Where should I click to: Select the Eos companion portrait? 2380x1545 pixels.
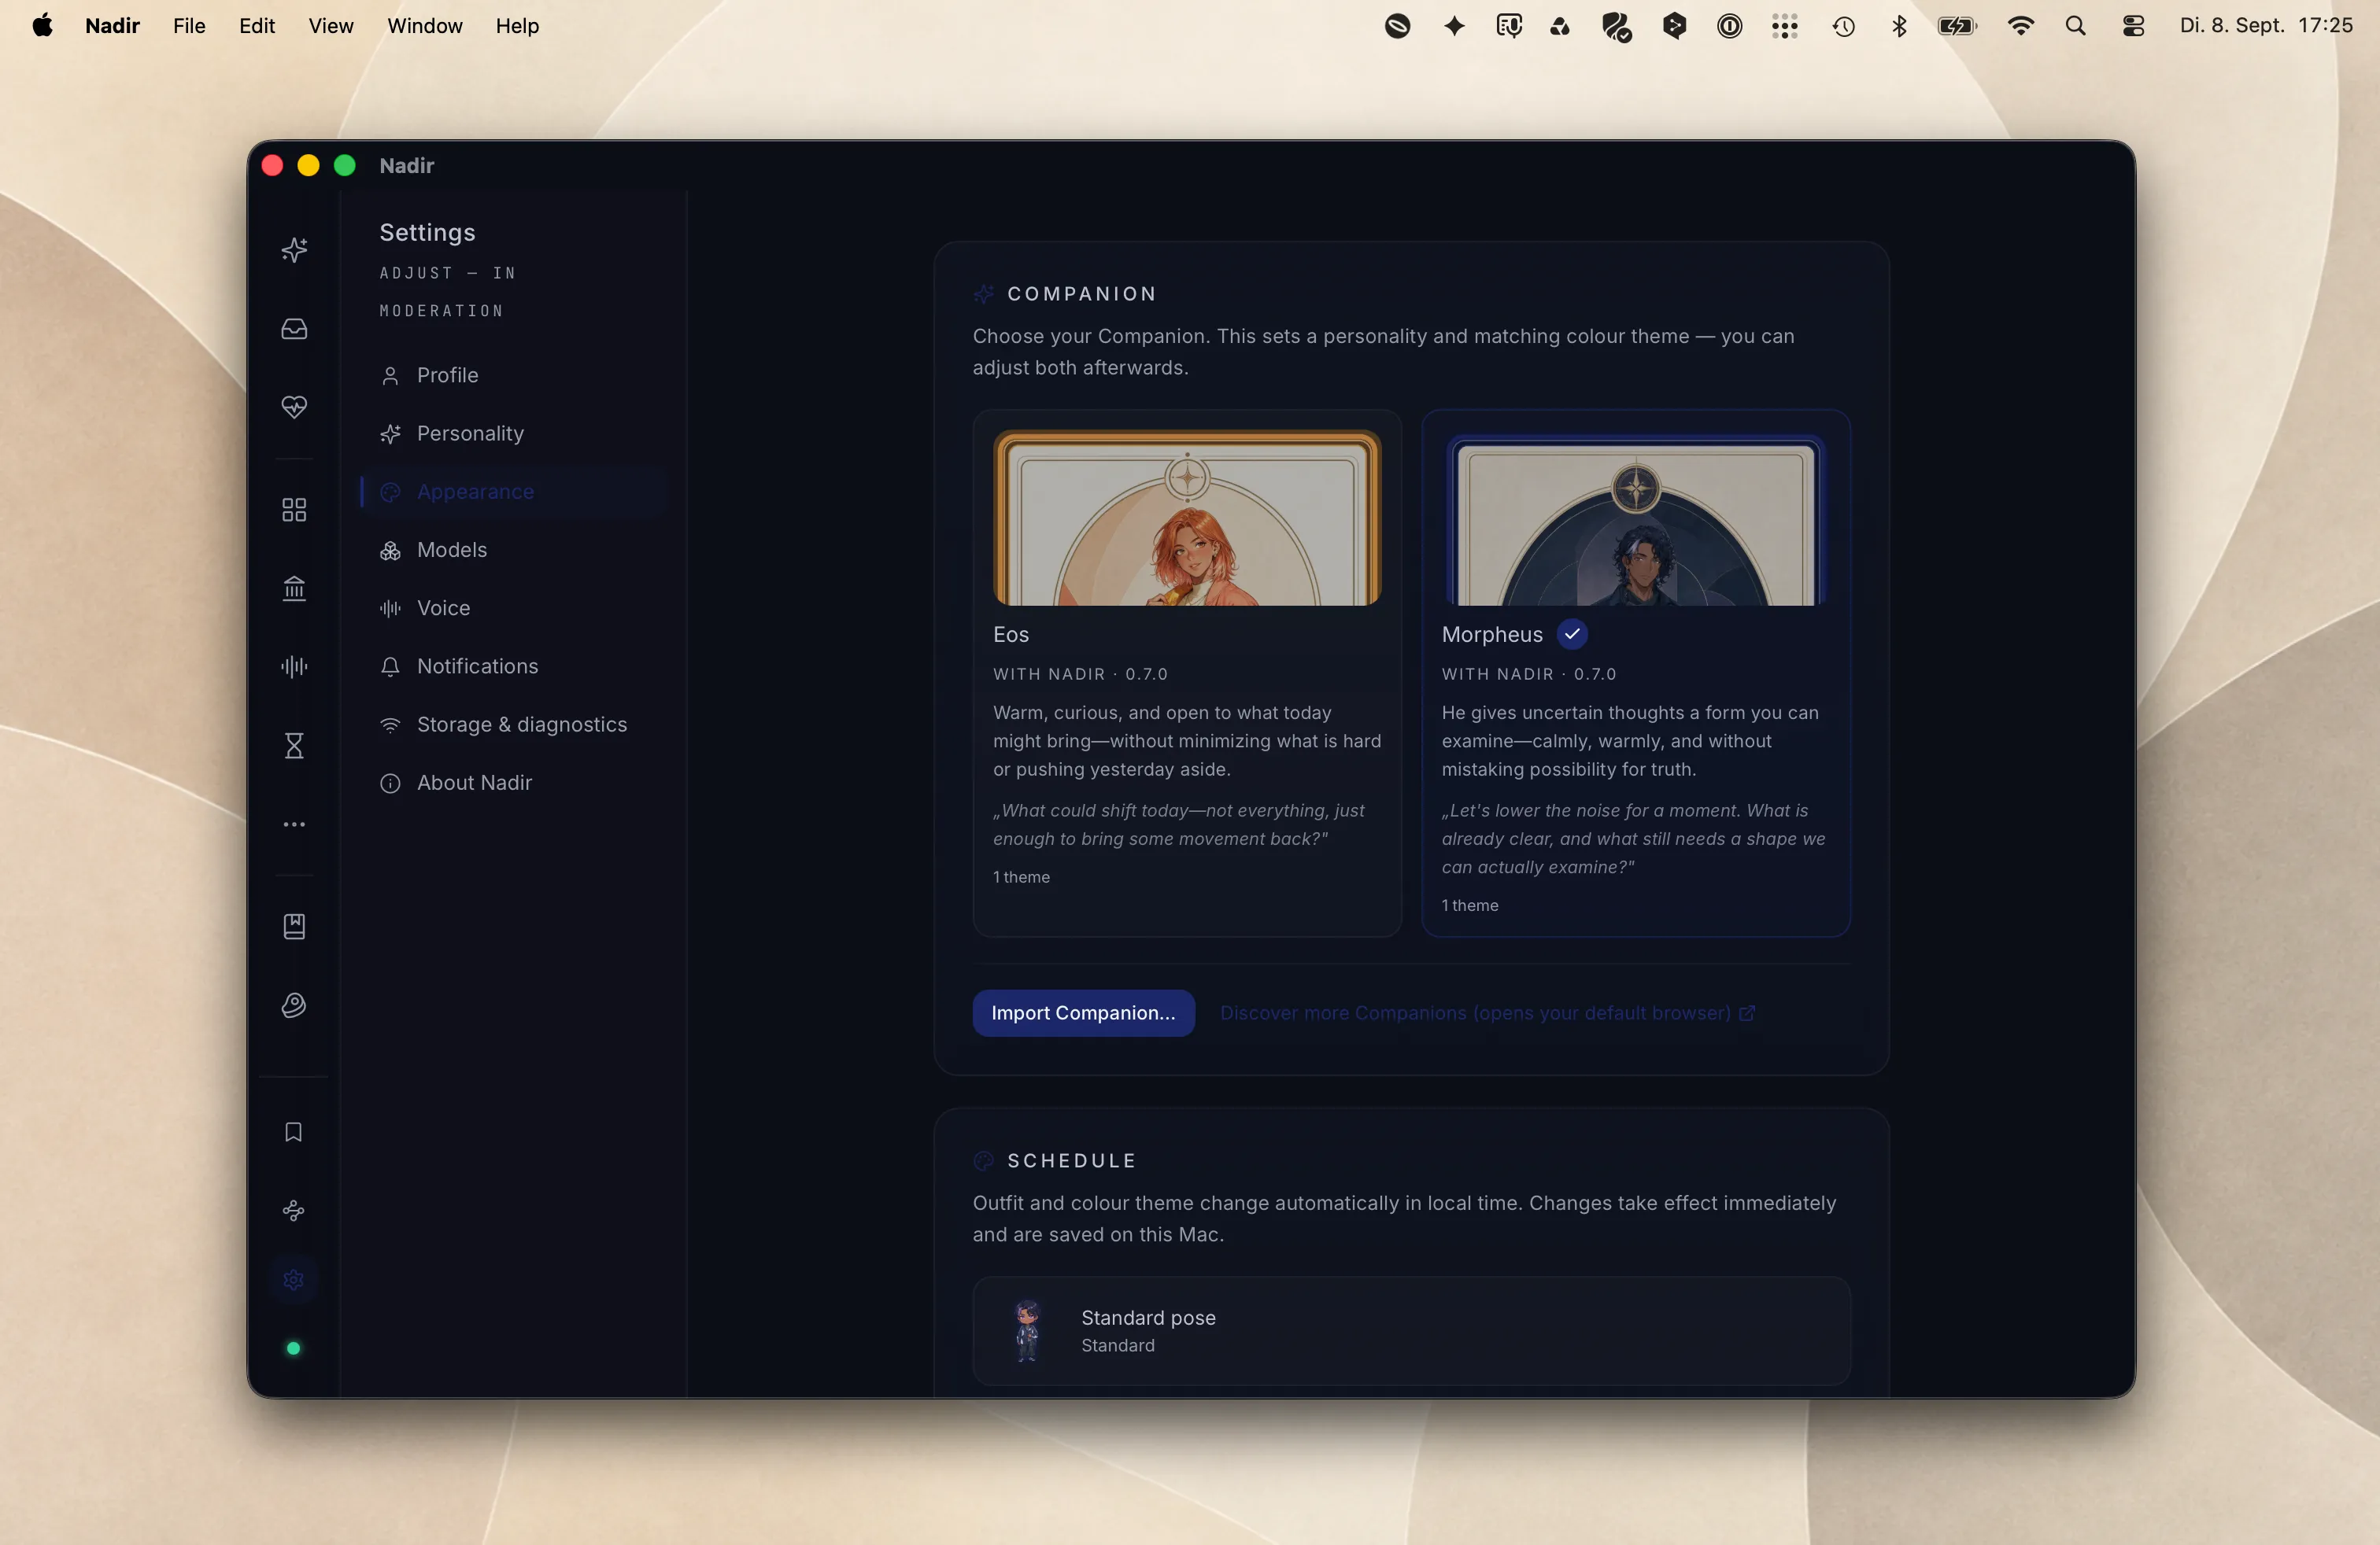[x=1187, y=518]
